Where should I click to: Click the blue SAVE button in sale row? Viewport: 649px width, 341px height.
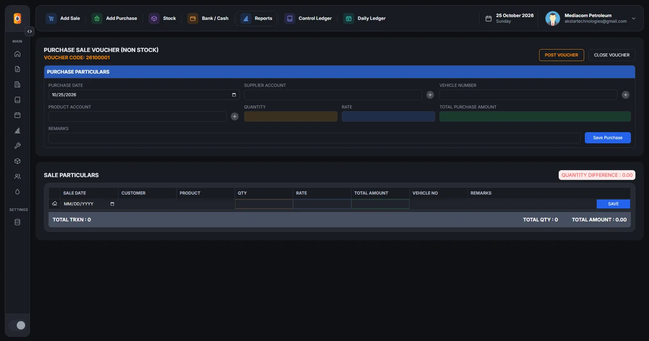(x=613, y=204)
